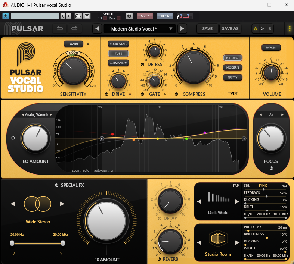Viewport: 294px width, 264px height.
Task: Copy A to B with arrow button
Action: (262, 29)
